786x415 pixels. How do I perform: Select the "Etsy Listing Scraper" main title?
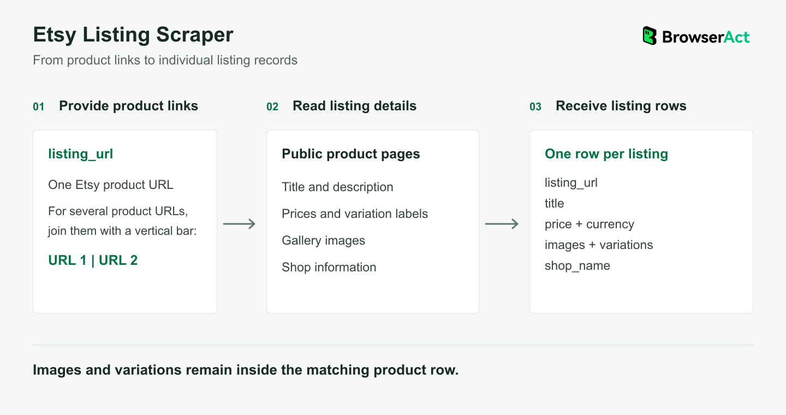[133, 34]
